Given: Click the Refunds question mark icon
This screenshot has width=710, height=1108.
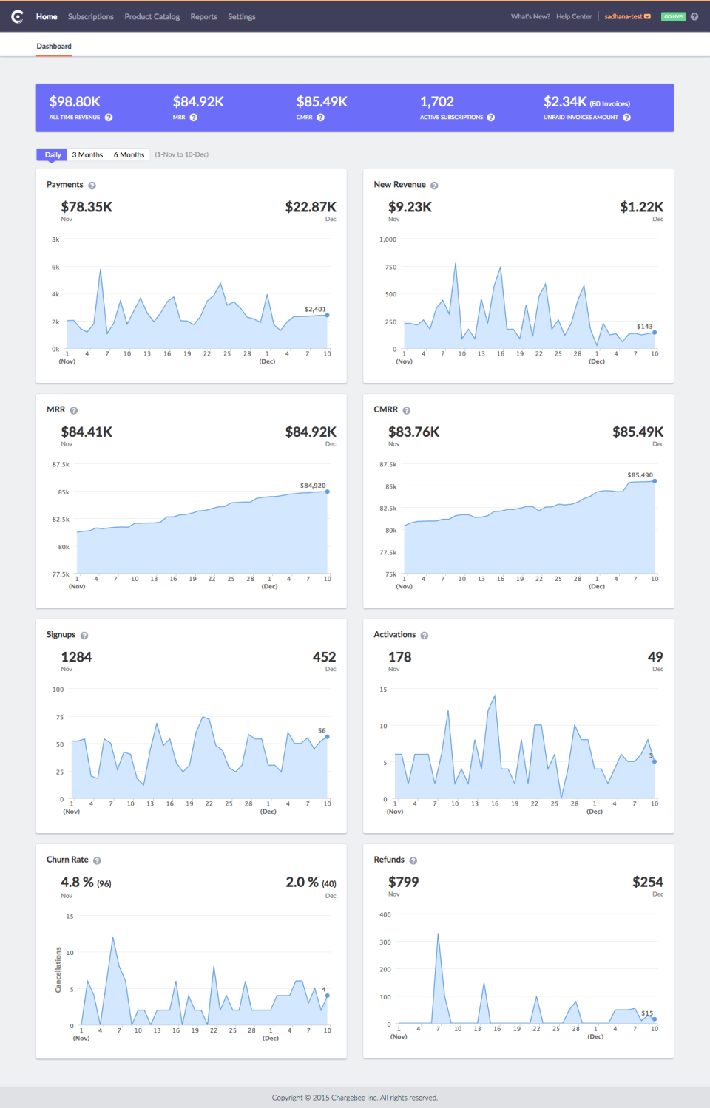Looking at the screenshot, I should click(x=413, y=860).
